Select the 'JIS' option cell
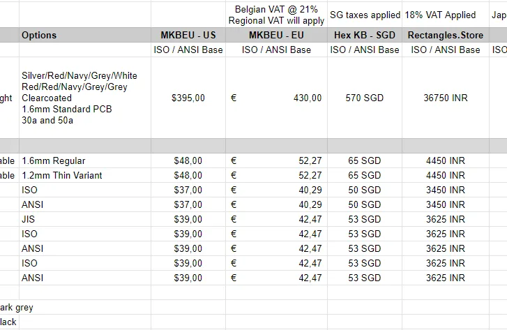The width and height of the screenshot is (507, 330). [x=84, y=219]
